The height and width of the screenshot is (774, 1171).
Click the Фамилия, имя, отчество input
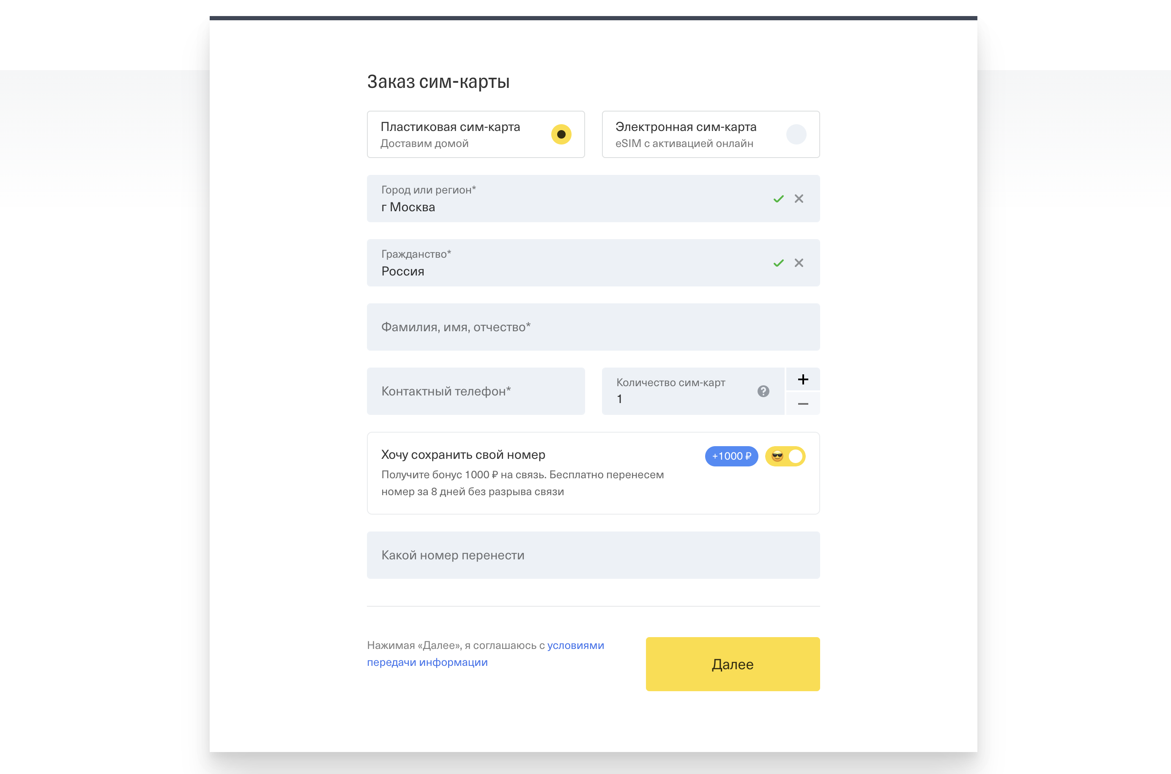coord(593,327)
